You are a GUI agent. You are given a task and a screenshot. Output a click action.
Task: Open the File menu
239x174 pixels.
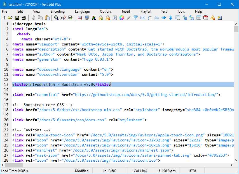coord(4,12)
